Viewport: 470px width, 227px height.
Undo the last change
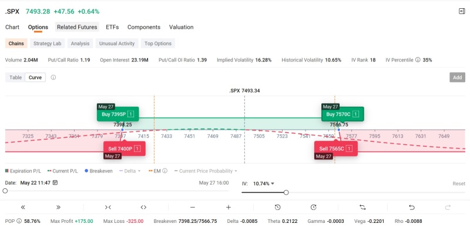412,207
